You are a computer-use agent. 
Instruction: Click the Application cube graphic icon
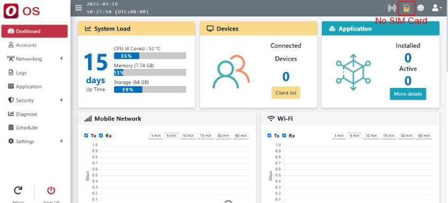(x=353, y=72)
